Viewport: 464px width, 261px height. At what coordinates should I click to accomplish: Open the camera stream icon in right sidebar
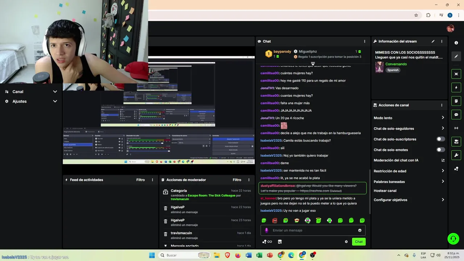456,141
